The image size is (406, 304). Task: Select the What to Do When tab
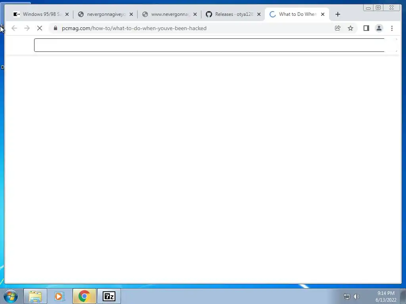(297, 14)
